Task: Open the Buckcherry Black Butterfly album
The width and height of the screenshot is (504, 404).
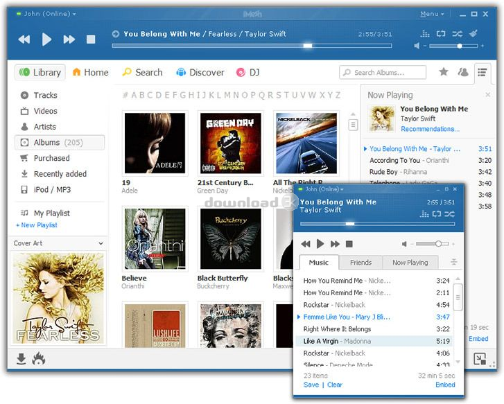Action: 231,239
